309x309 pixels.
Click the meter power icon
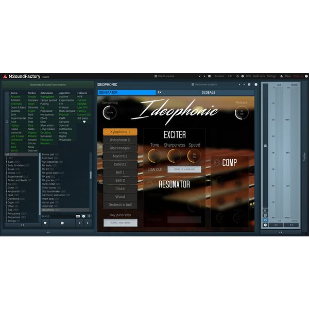point(265,220)
